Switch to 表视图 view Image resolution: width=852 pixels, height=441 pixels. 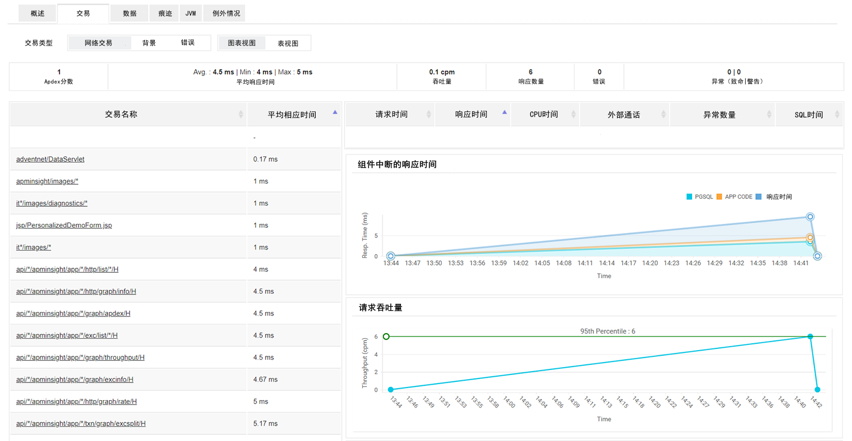click(x=288, y=43)
